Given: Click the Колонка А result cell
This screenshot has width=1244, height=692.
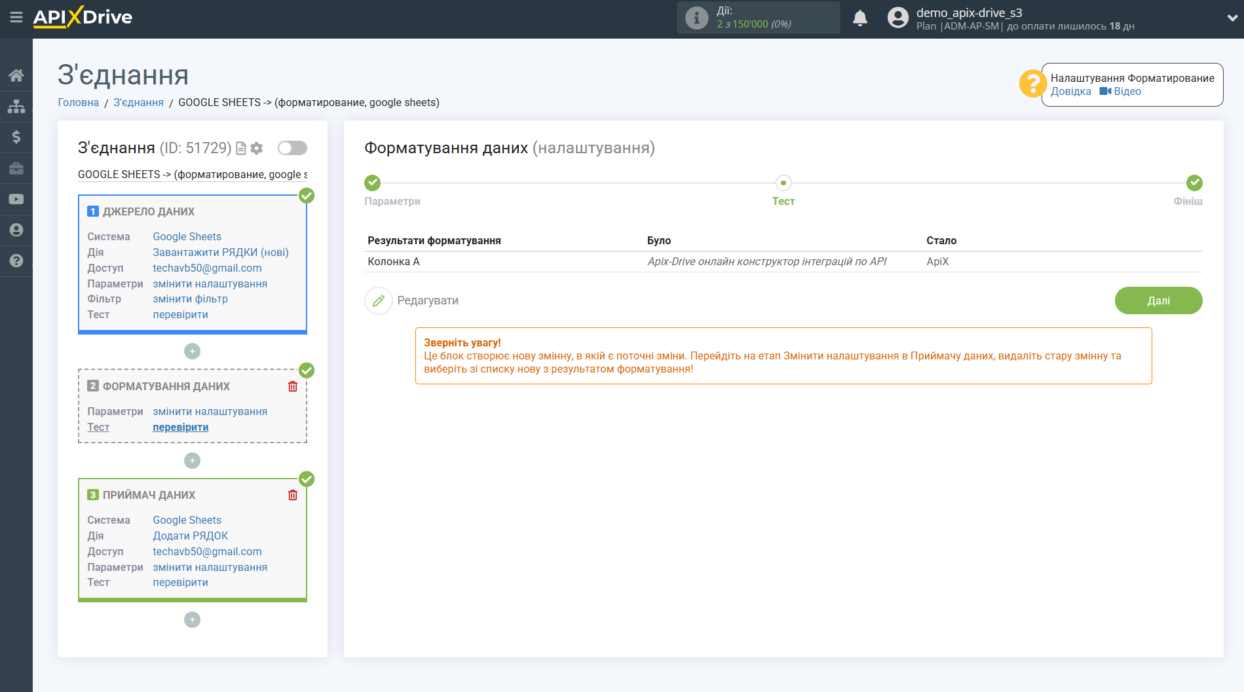Looking at the screenshot, I should (x=394, y=261).
